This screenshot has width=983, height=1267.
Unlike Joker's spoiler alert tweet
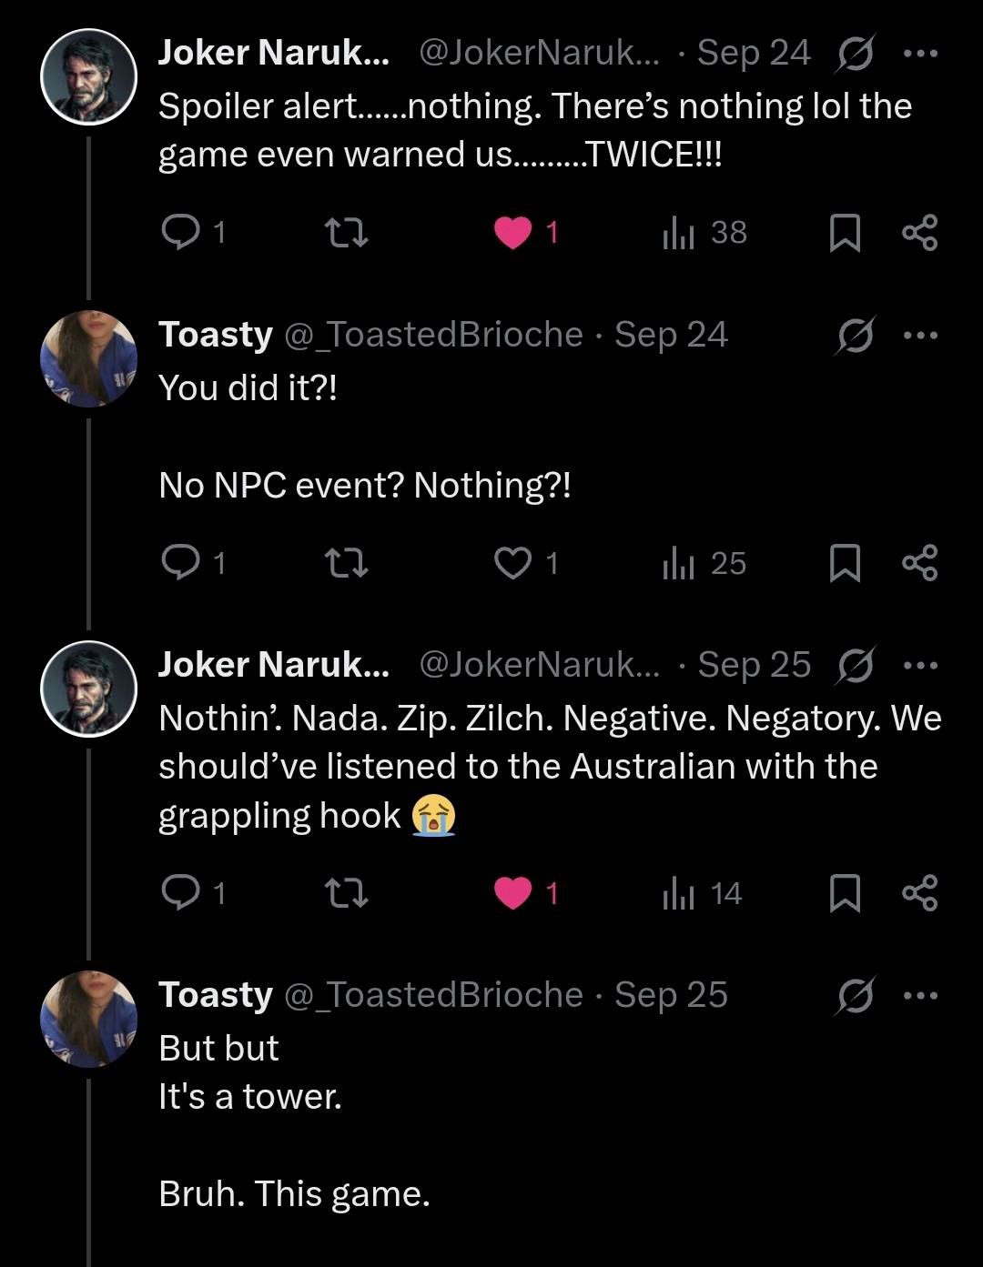(x=513, y=234)
